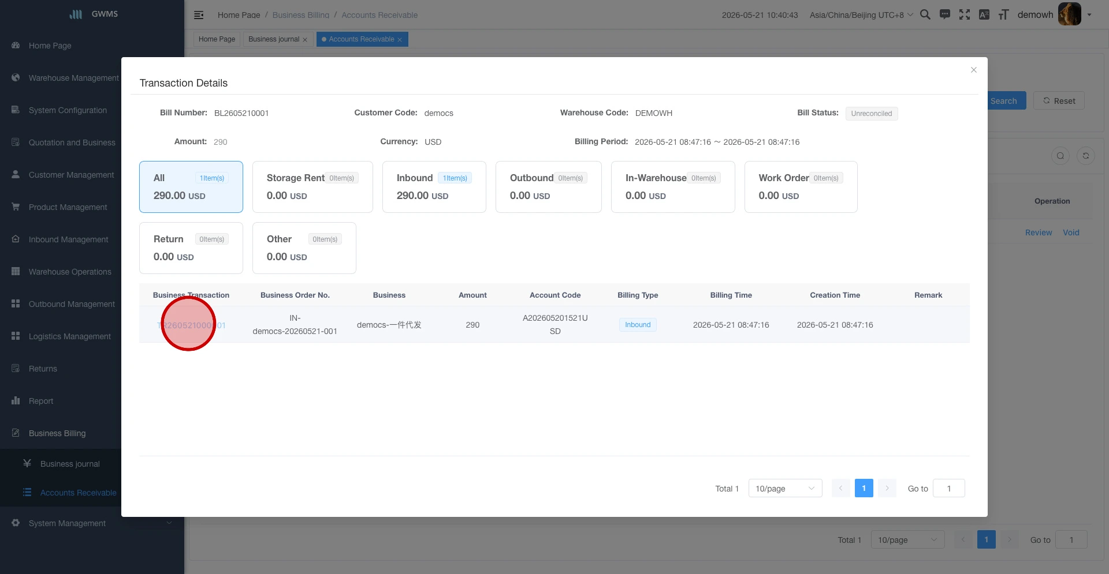Open Quotation and Business sidebar menu
1109x574 pixels.
tap(72, 142)
